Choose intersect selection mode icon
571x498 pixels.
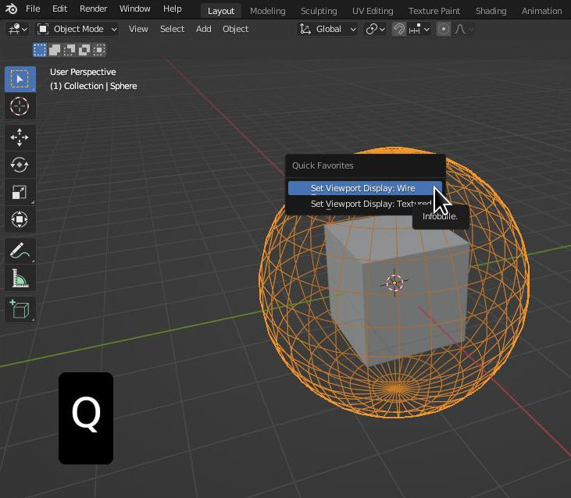pos(99,50)
